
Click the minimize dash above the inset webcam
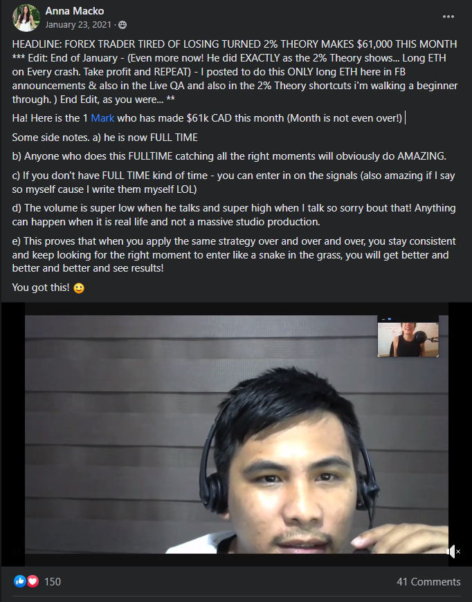point(383,319)
